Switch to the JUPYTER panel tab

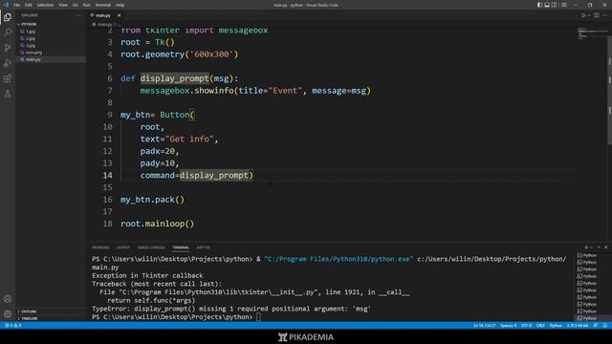[204, 247]
